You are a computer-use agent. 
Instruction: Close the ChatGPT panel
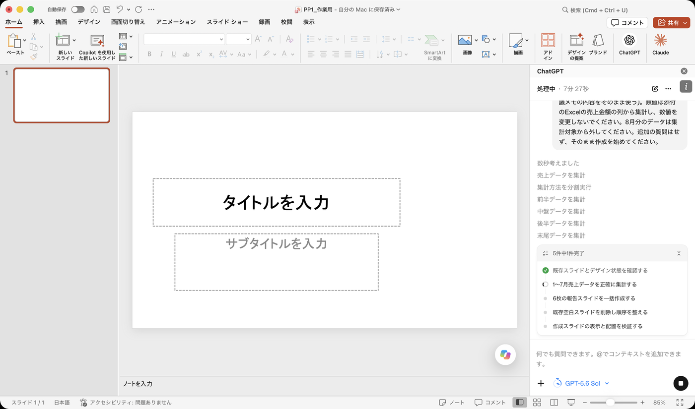[x=684, y=71]
